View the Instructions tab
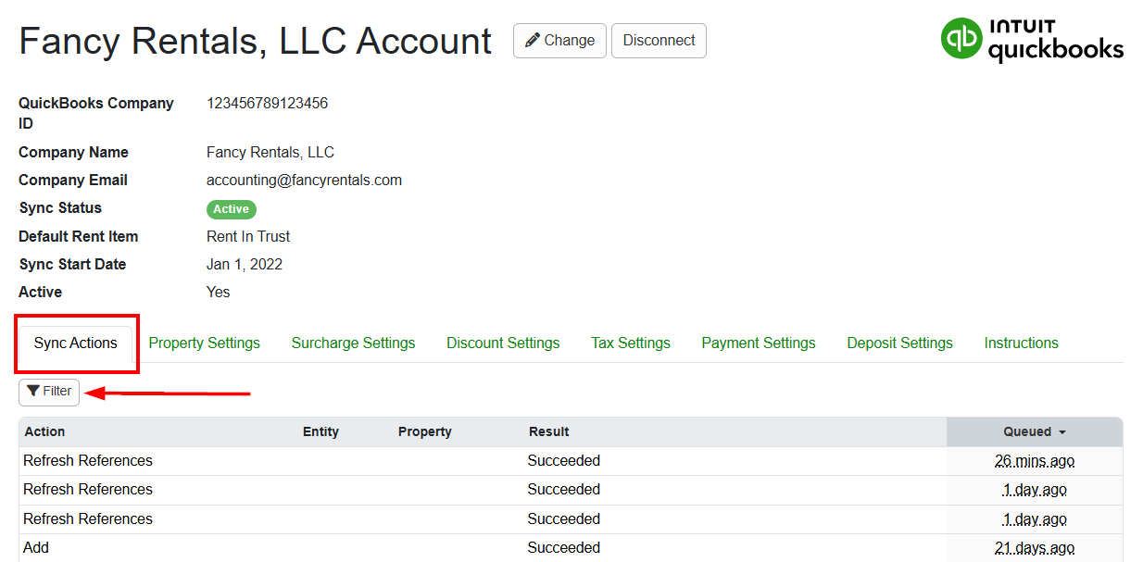Viewport: 1143px width, 562px height. point(1021,343)
